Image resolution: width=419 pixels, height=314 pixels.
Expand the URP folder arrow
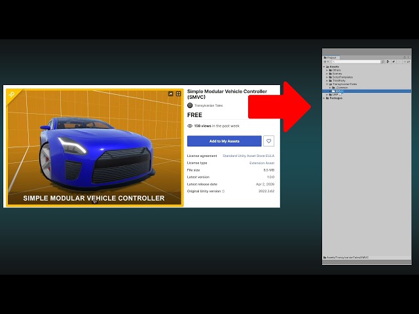tap(327, 94)
